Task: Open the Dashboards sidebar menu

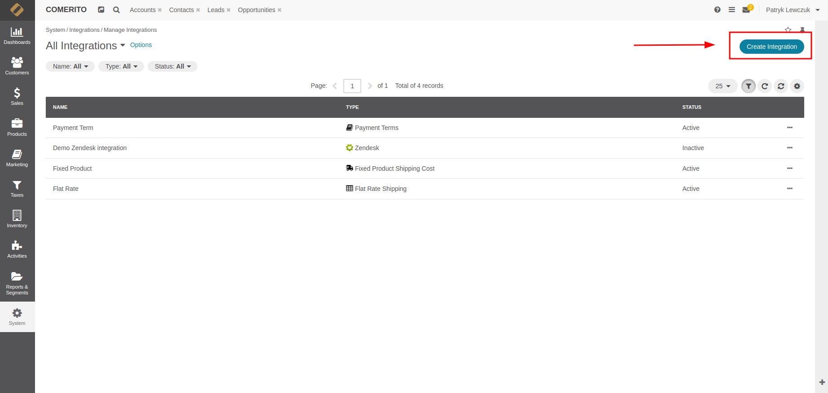Action: [x=17, y=36]
